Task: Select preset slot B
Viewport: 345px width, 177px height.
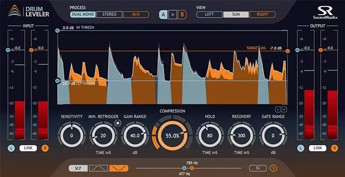Action: click(x=182, y=15)
